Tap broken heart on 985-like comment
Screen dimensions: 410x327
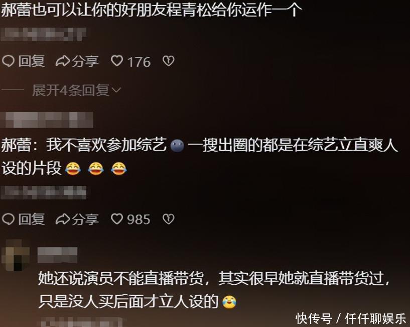(169, 219)
